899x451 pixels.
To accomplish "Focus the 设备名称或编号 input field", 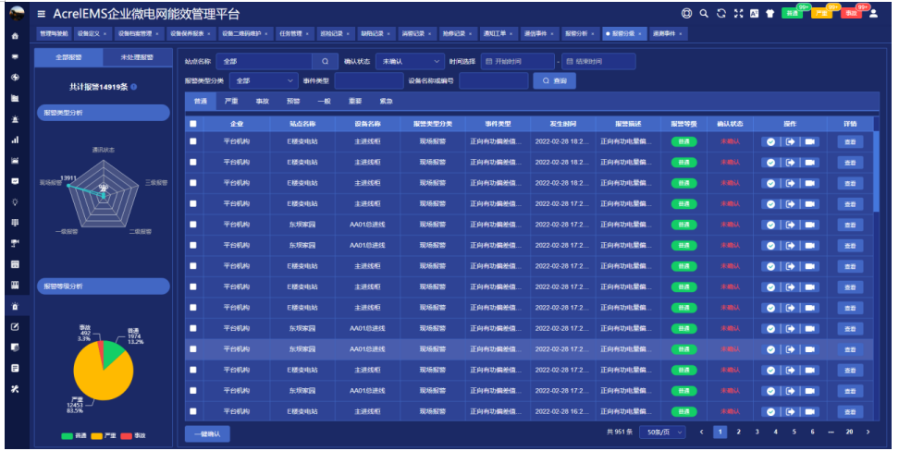I will point(494,80).
